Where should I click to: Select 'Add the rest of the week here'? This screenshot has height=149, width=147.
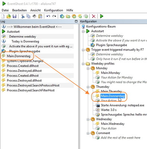pyautogui.click(x=121, y=137)
